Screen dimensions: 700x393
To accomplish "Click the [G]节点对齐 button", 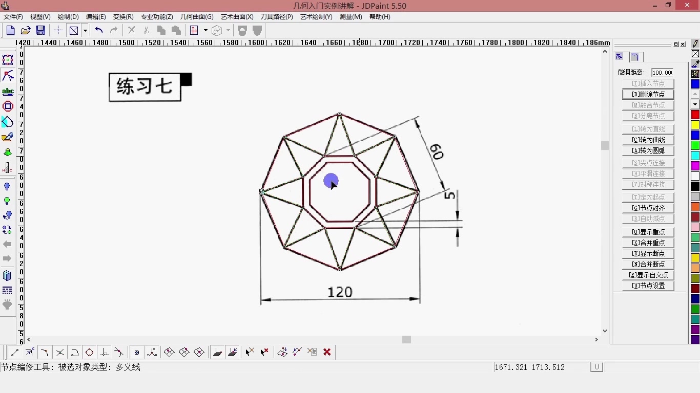I will click(x=648, y=208).
